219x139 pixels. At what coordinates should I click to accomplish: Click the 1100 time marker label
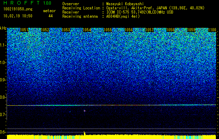tap(212, 30)
